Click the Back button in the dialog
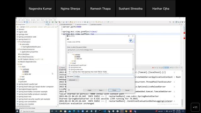Viewport: 201px width, 113px height. (89, 90)
